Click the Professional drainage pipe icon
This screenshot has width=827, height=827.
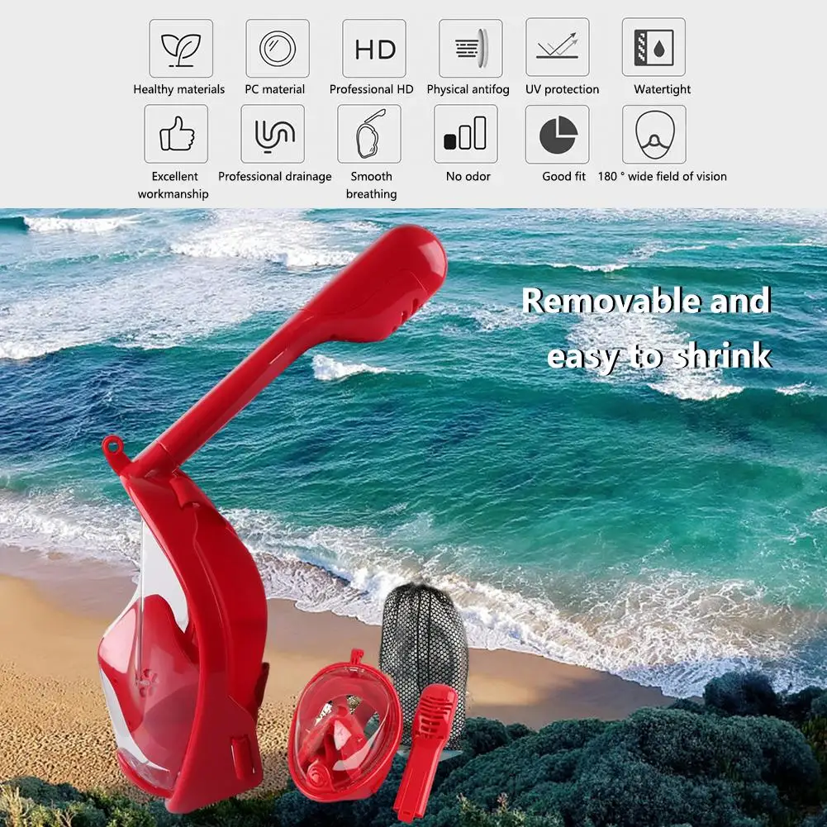pyautogui.click(x=273, y=134)
